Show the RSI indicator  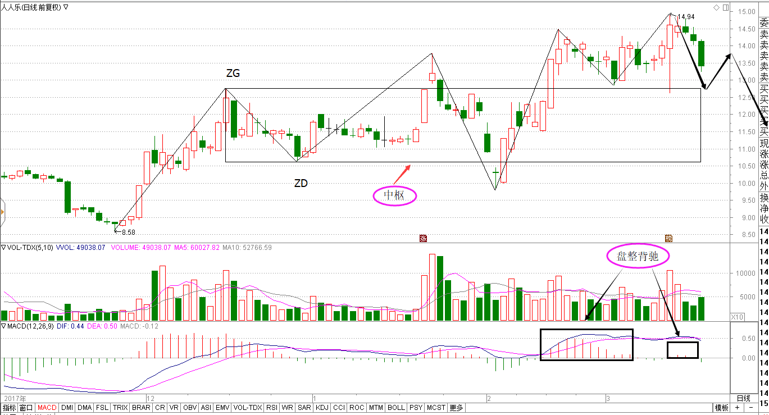pos(272,408)
